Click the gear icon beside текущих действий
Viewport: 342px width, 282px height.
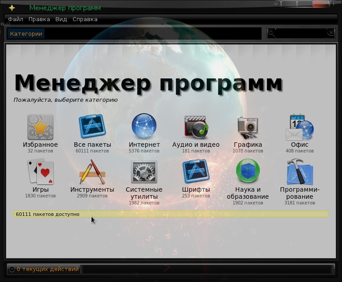[11, 269]
